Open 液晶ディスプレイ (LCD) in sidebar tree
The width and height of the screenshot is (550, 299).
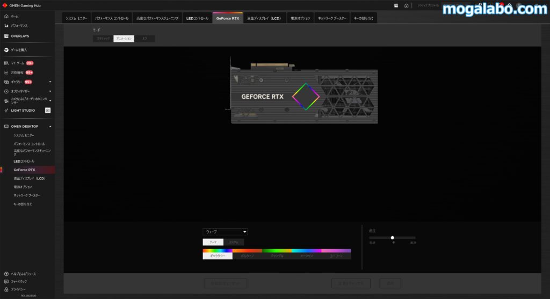[30, 178]
